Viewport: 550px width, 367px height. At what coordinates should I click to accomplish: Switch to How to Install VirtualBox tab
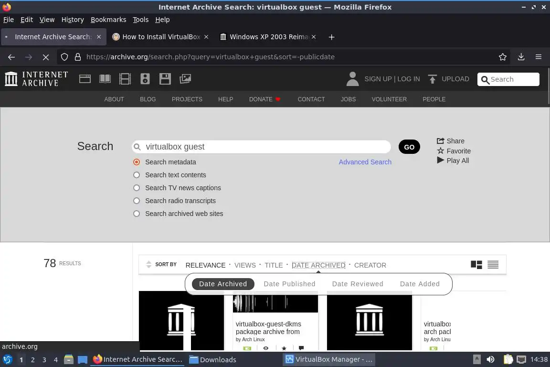pos(160,37)
